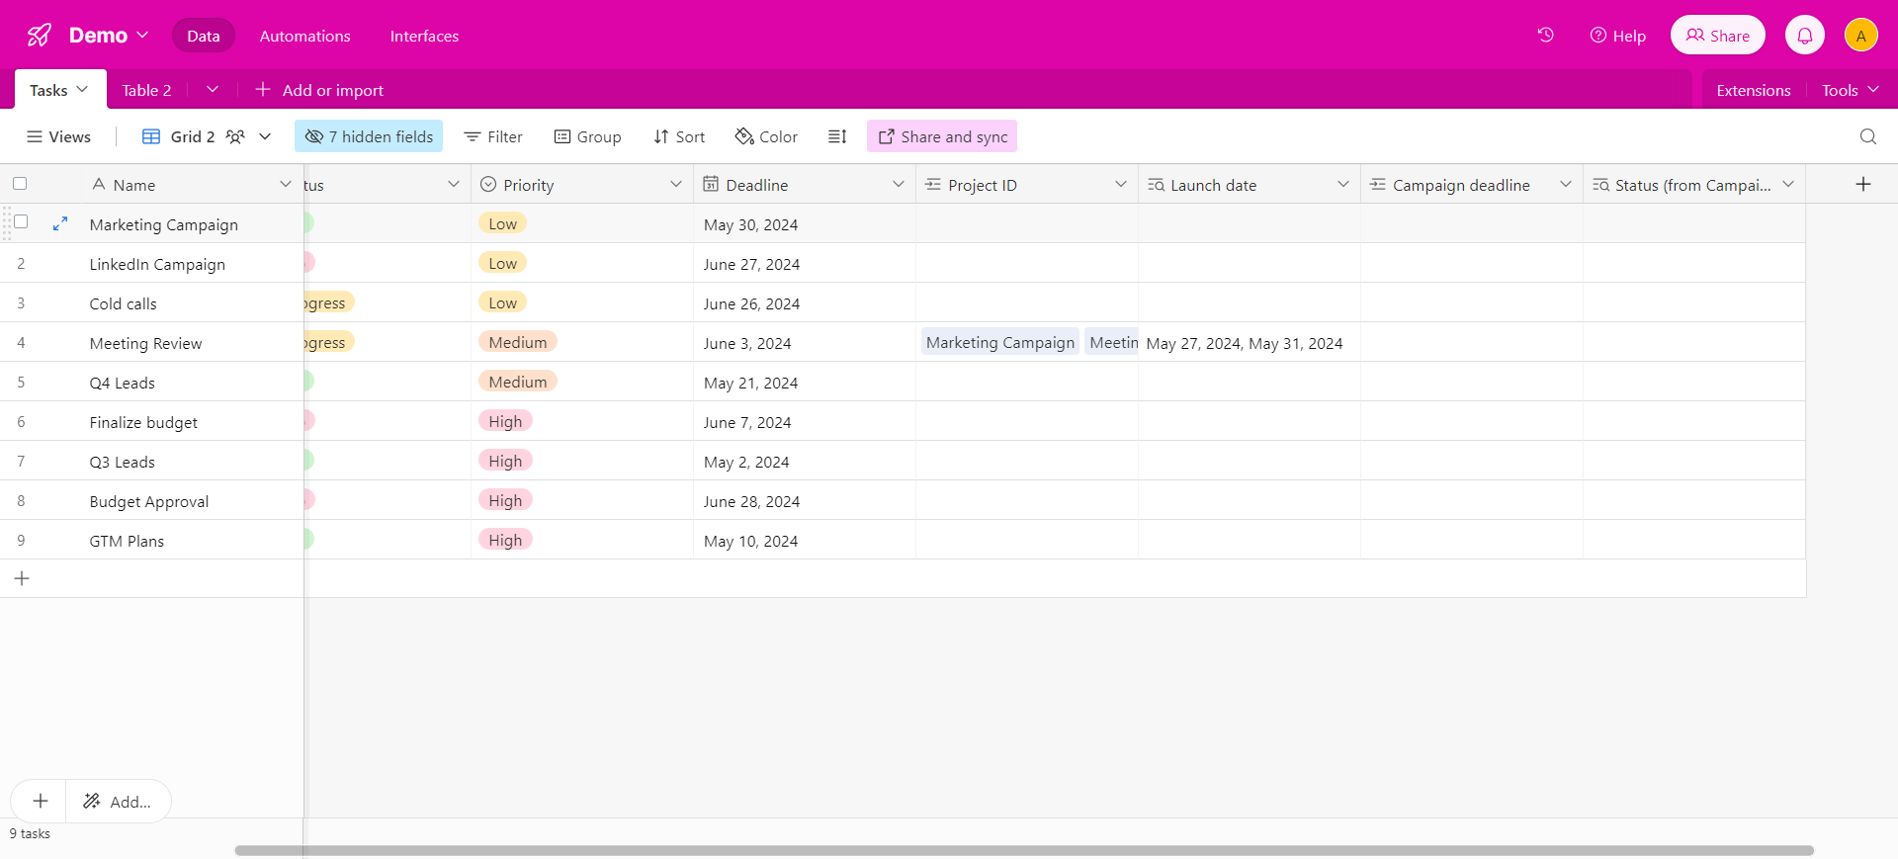Image resolution: width=1898 pixels, height=859 pixels.
Task: Open Help link
Action: click(1618, 36)
